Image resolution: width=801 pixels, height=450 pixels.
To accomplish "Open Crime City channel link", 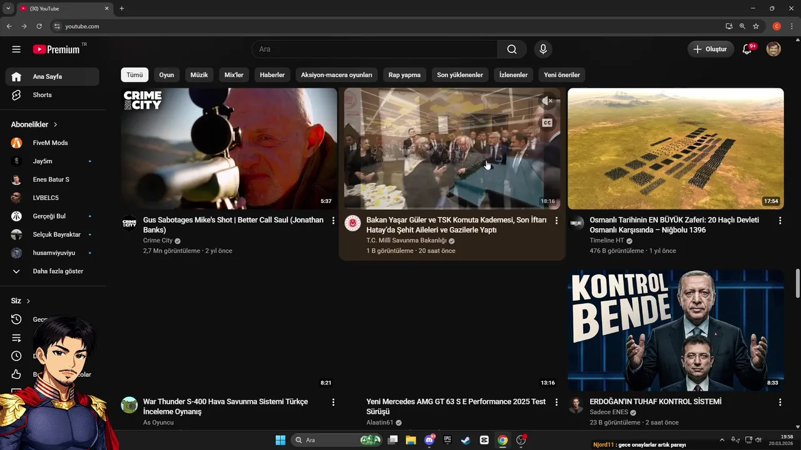I will pos(158,241).
